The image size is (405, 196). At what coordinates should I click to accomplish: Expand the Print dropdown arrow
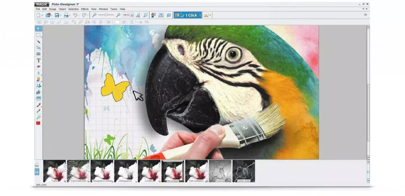pos(70,15)
